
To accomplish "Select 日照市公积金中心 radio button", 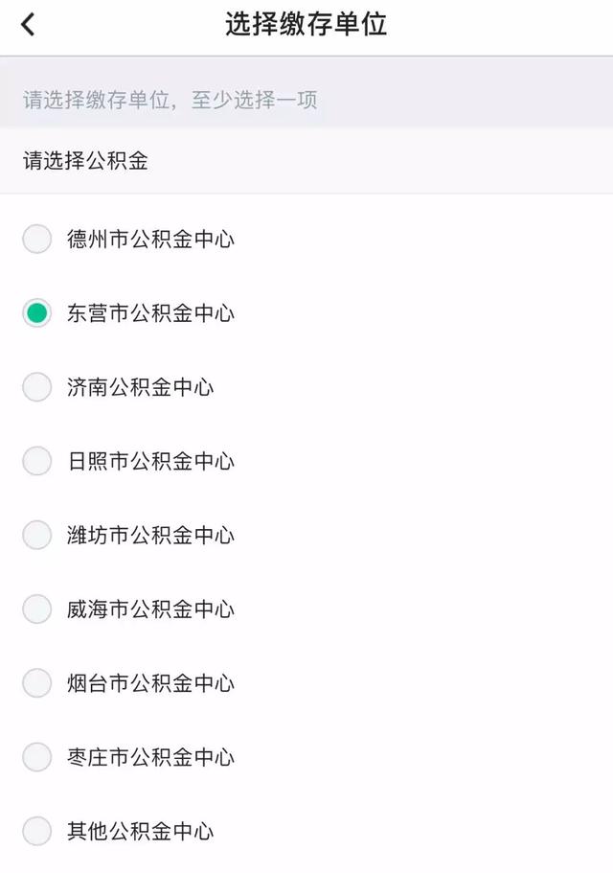I will 35,462.
